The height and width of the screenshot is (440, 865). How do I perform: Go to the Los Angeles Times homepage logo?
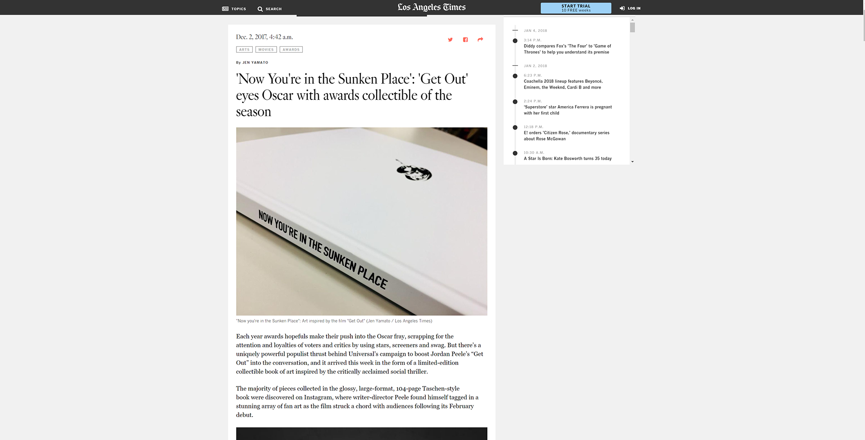coord(432,7)
